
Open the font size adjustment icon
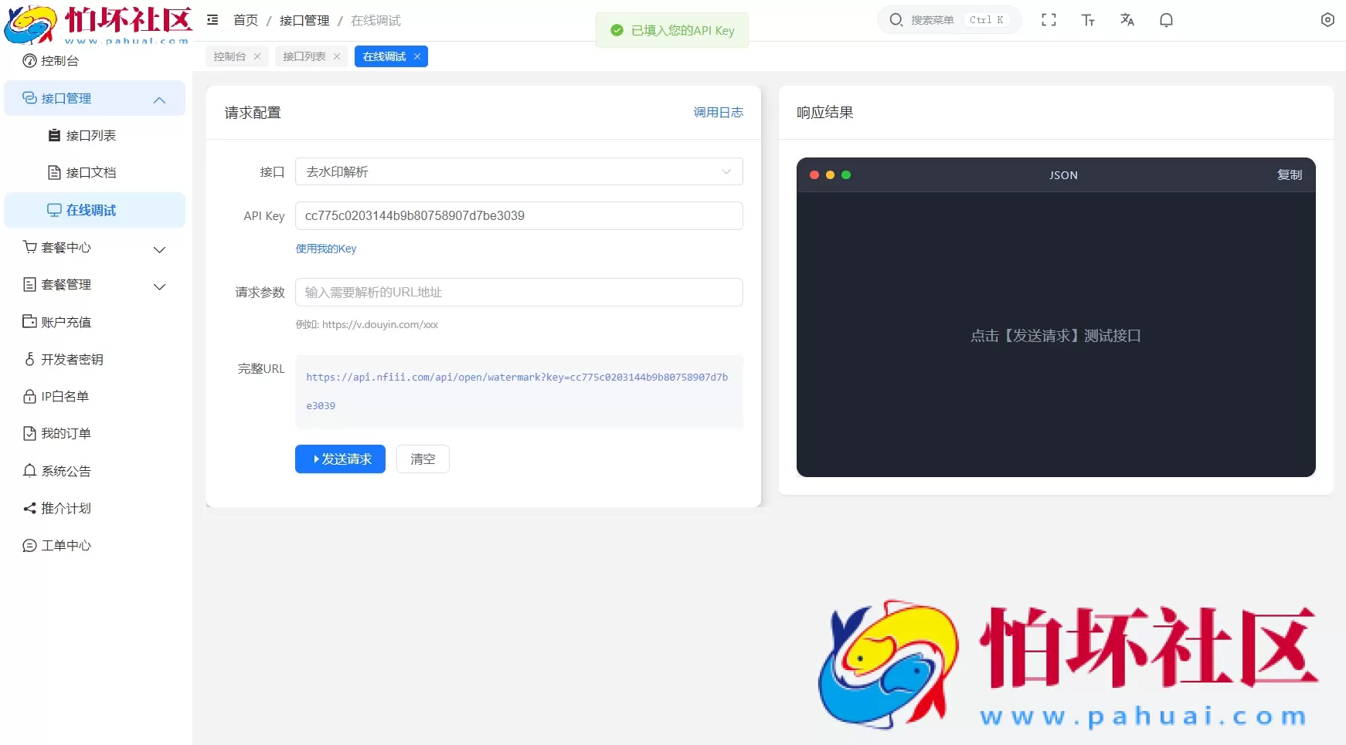click(x=1088, y=20)
